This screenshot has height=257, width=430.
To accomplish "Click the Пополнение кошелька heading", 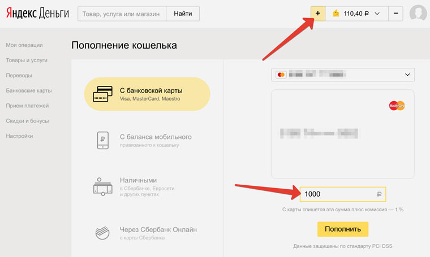I will tap(124, 45).
